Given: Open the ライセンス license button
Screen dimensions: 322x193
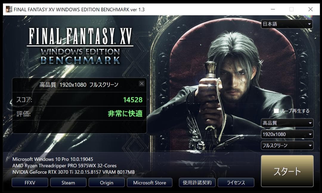Looking at the screenshot, I should 236,183.
